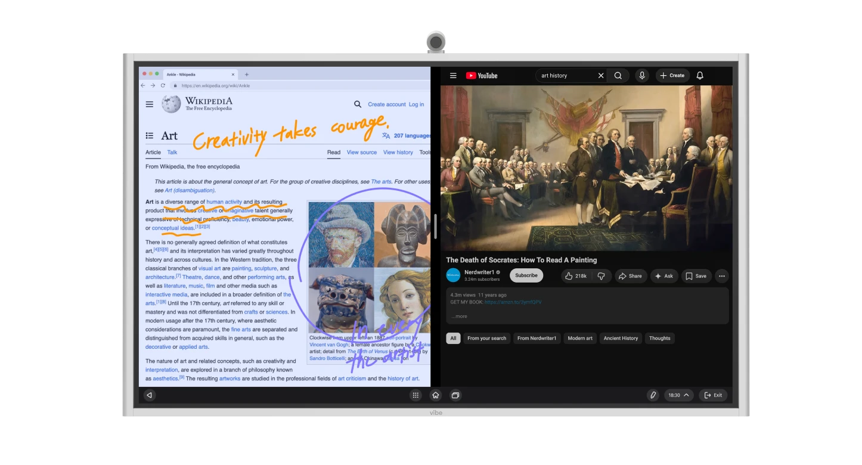Select the Read view tab
This screenshot has height=465, width=862.
334,153
